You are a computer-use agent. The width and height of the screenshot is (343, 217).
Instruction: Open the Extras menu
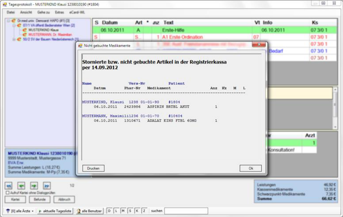59,12
